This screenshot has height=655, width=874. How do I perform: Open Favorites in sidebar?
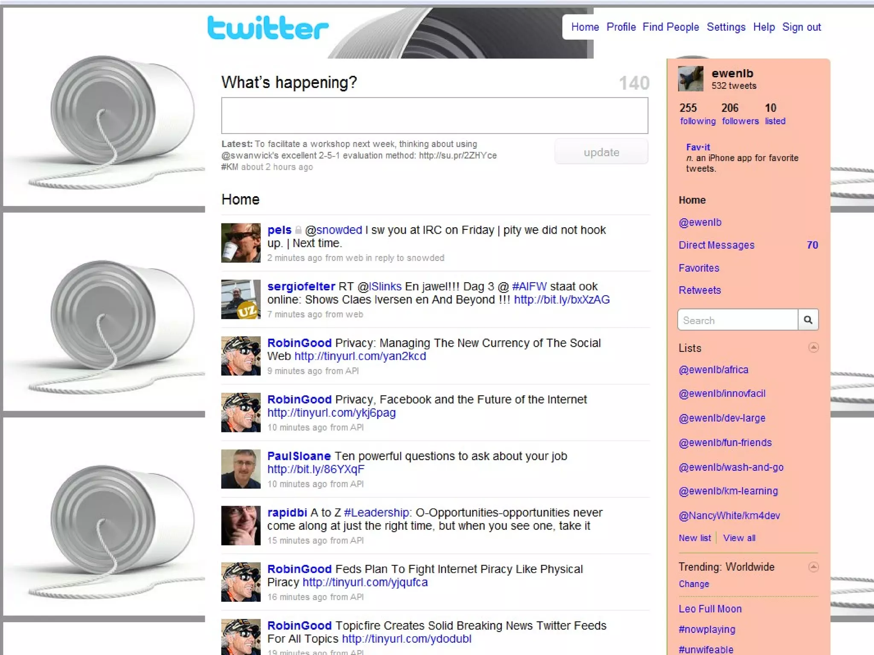click(x=699, y=268)
